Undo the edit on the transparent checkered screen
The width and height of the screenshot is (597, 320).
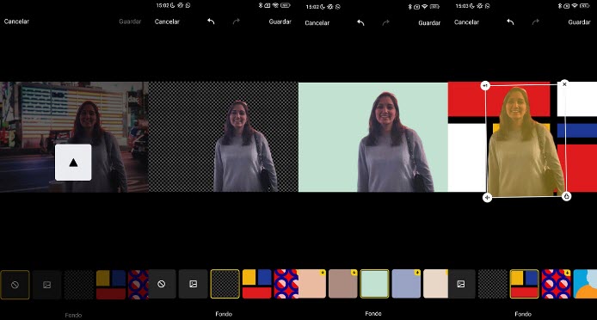pyautogui.click(x=211, y=22)
